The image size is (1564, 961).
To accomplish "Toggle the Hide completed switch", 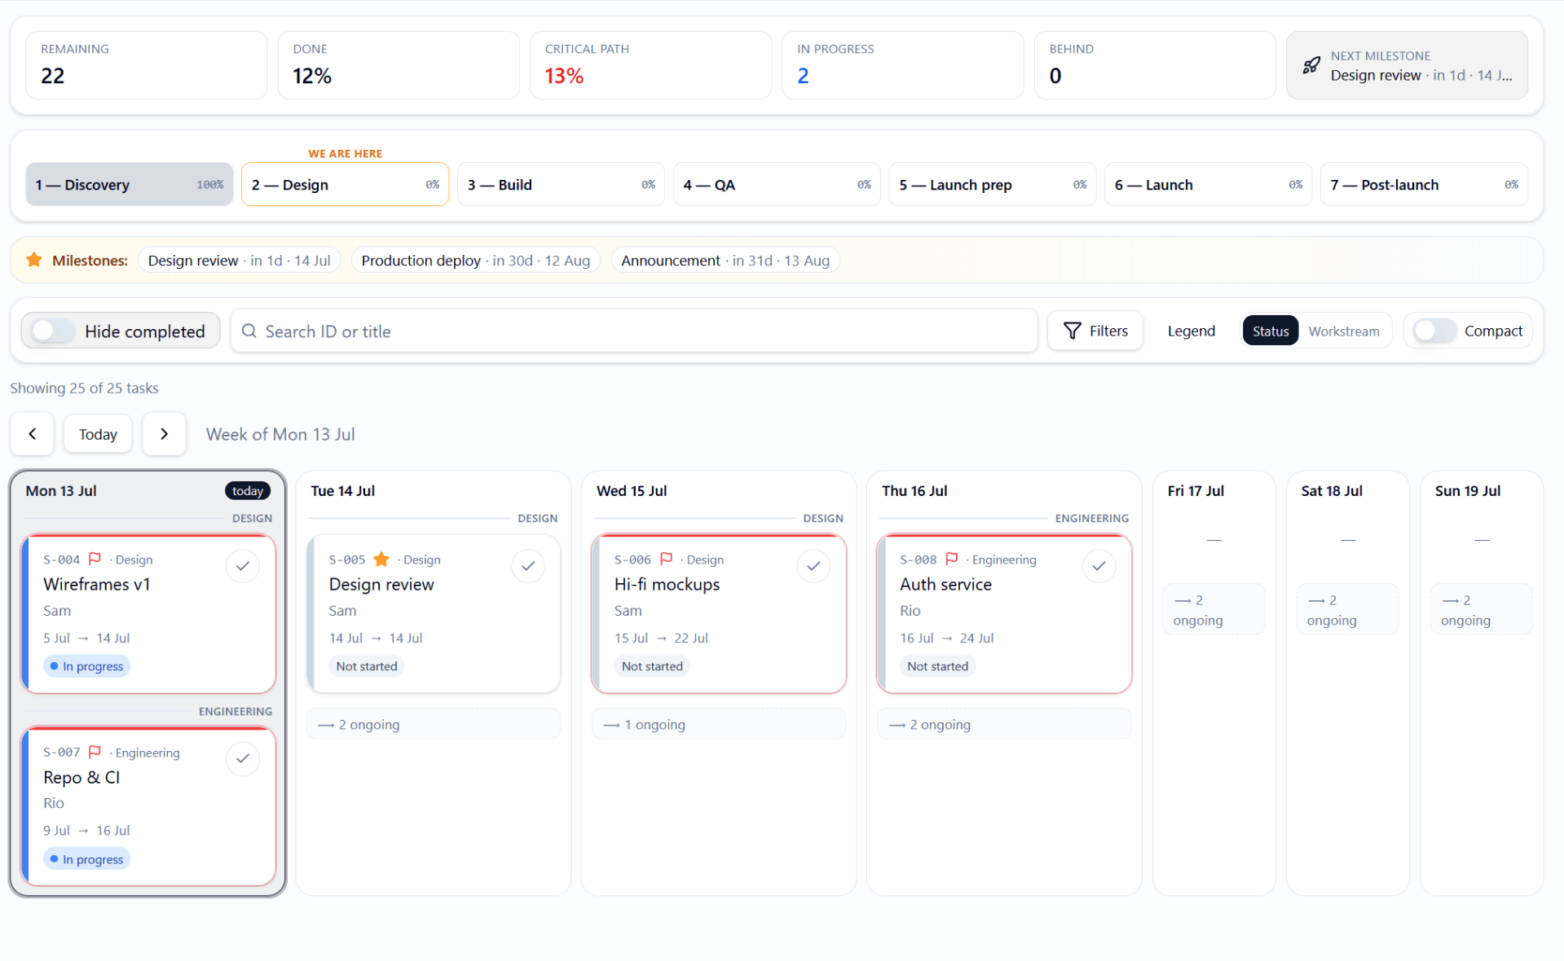I will click(52, 331).
